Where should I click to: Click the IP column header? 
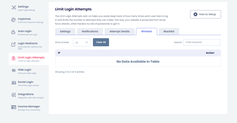(59, 53)
